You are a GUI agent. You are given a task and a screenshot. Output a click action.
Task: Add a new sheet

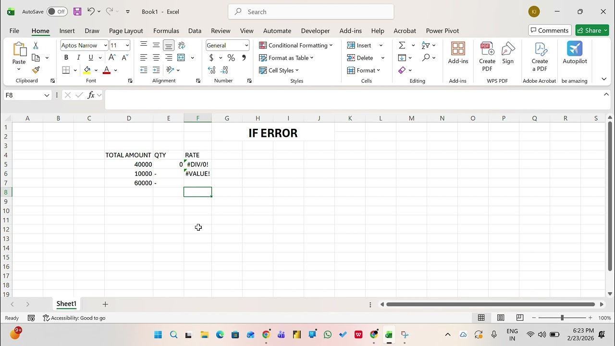tap(105, 304)
